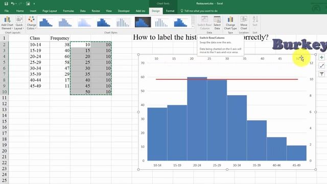Click the Save icon in quick access toolbar
Image resolution: width=327 pixels, height=184 pixels.
[6, 4]
